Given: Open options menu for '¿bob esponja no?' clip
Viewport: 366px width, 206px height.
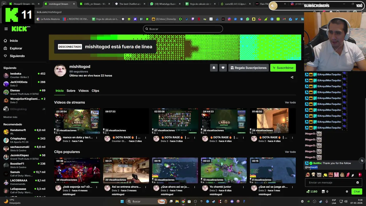Looking at the screenshot, I should pyautogui.click(x=97, y=187).
